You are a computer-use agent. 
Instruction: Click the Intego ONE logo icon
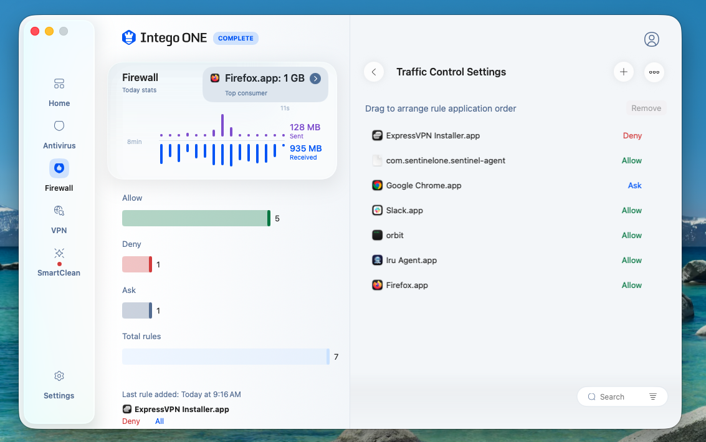point(129,38)
